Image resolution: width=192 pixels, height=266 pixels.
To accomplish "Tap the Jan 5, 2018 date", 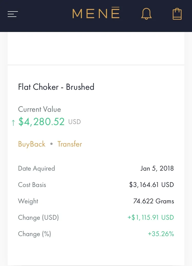I will click(157, 168).
